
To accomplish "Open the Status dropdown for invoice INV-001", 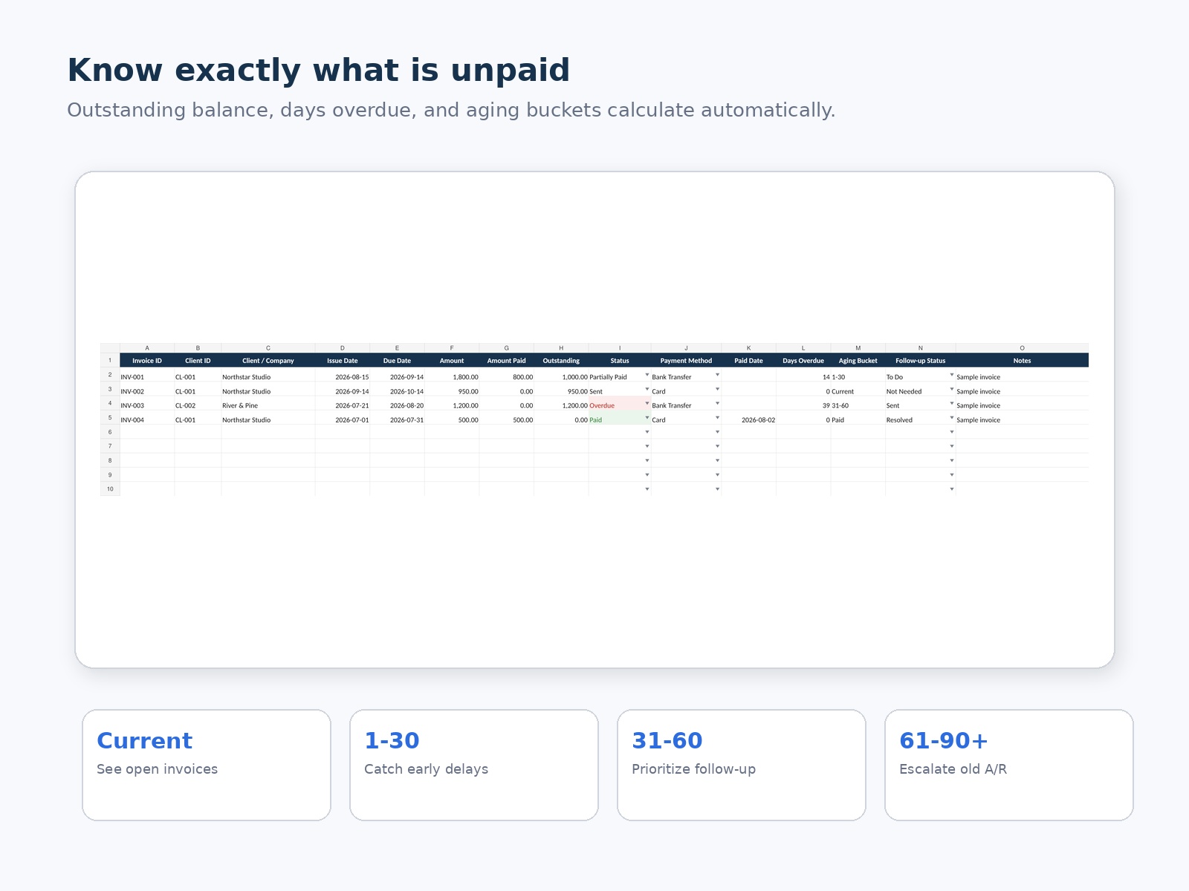I will tap(647, 375).
